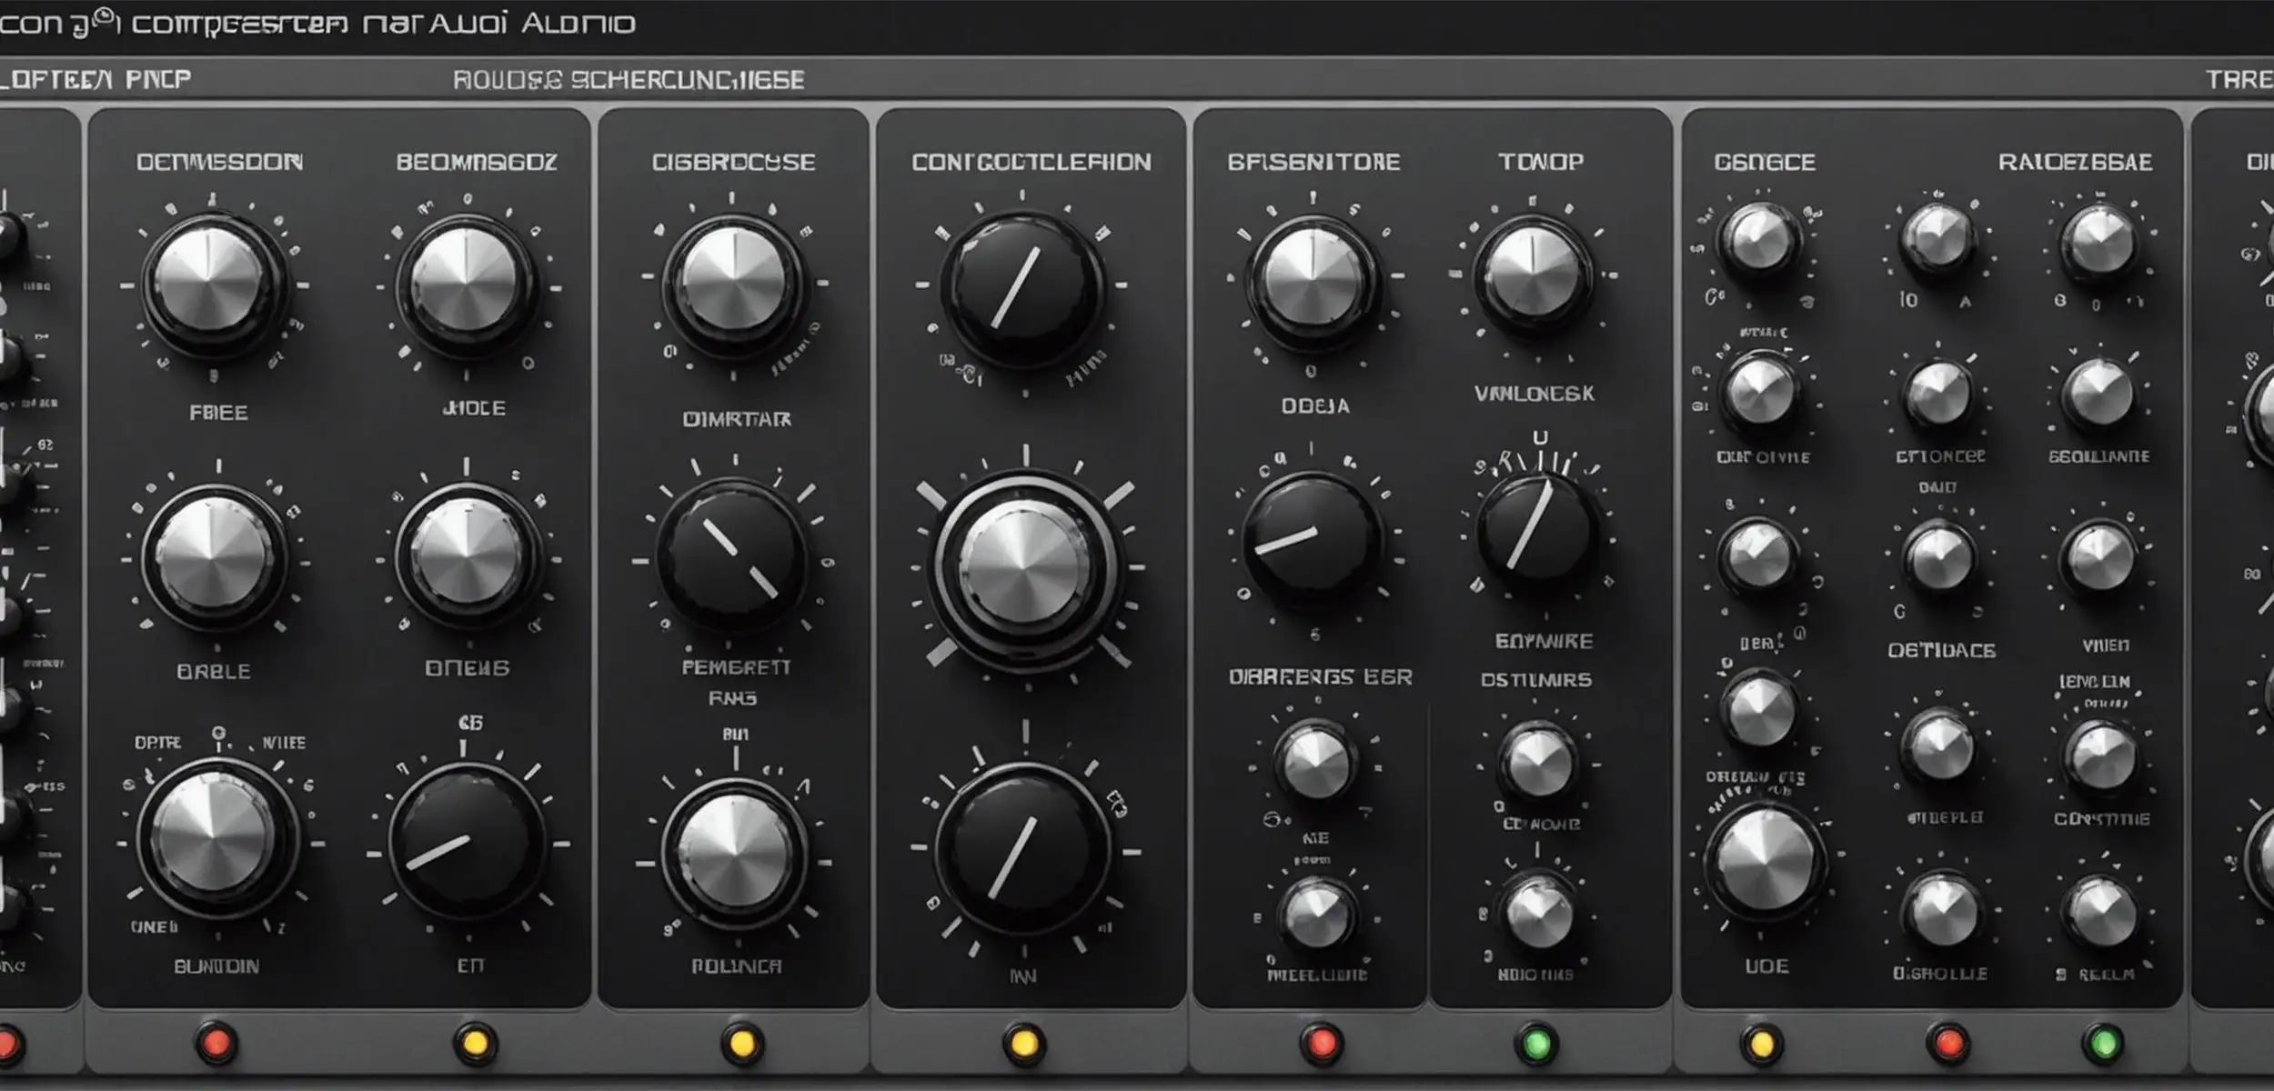
Task: Click the black knob above the PEMERETT label
Action: coord(733,556)
